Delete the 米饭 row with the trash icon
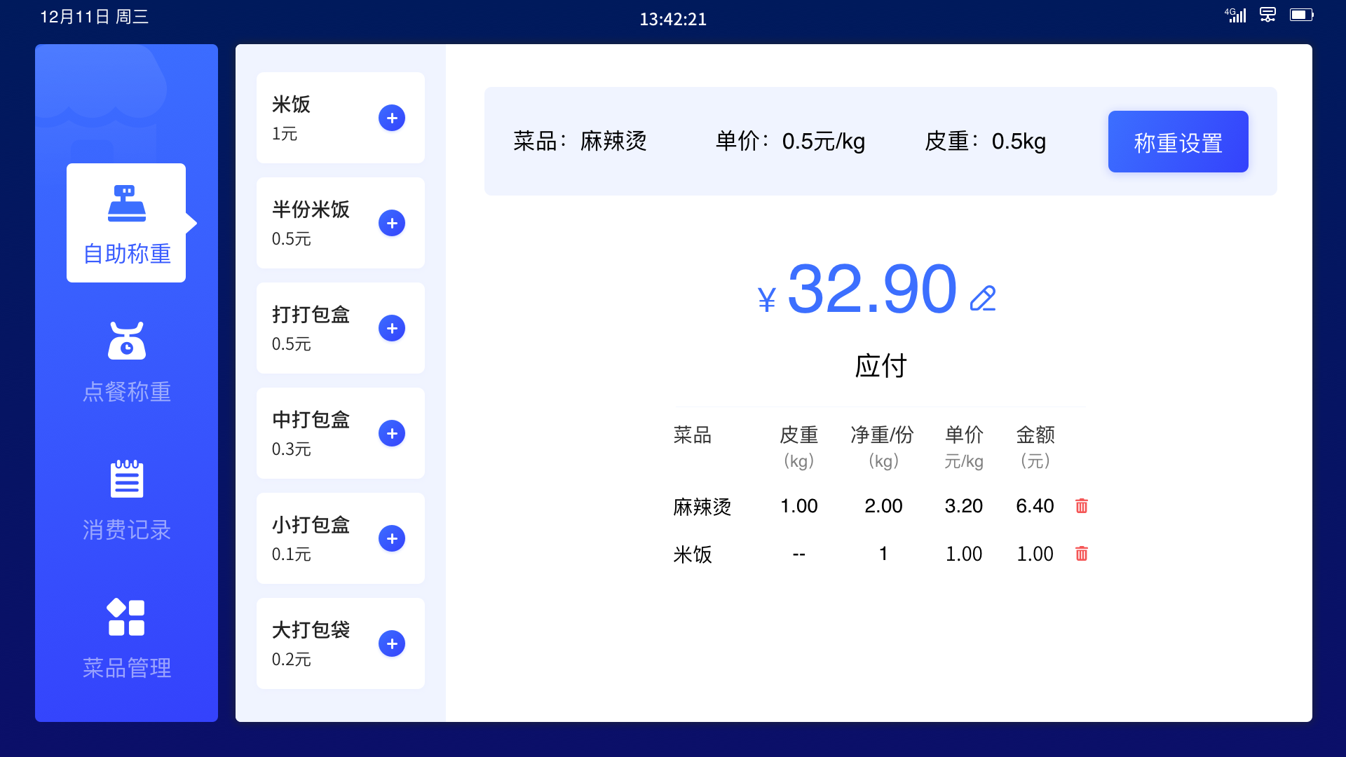Screen dimensions: 1346x757 click(1082, 554)
